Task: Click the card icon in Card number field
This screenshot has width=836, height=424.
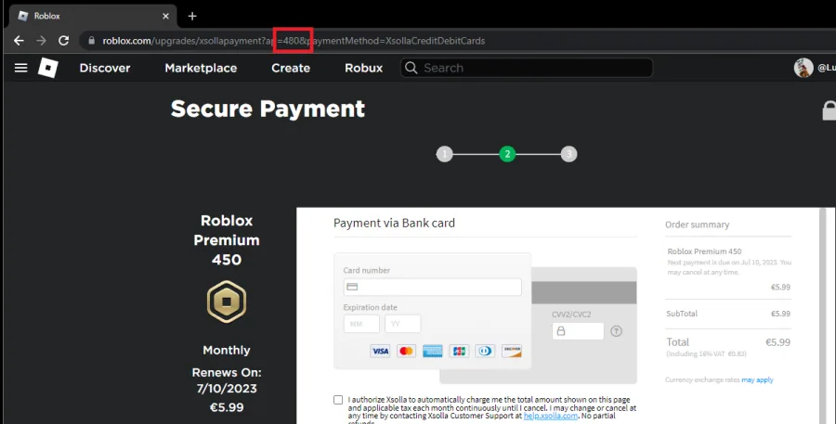Action: tap(352, 287)
